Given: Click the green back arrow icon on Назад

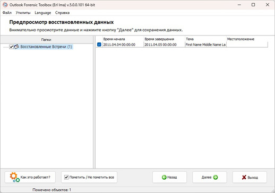Looking at the screenshot, I should pyautogui.click(x=164, y=177).
